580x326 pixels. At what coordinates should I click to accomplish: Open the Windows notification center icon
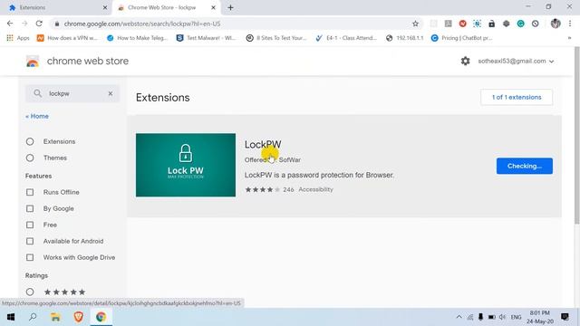(565, 317)
